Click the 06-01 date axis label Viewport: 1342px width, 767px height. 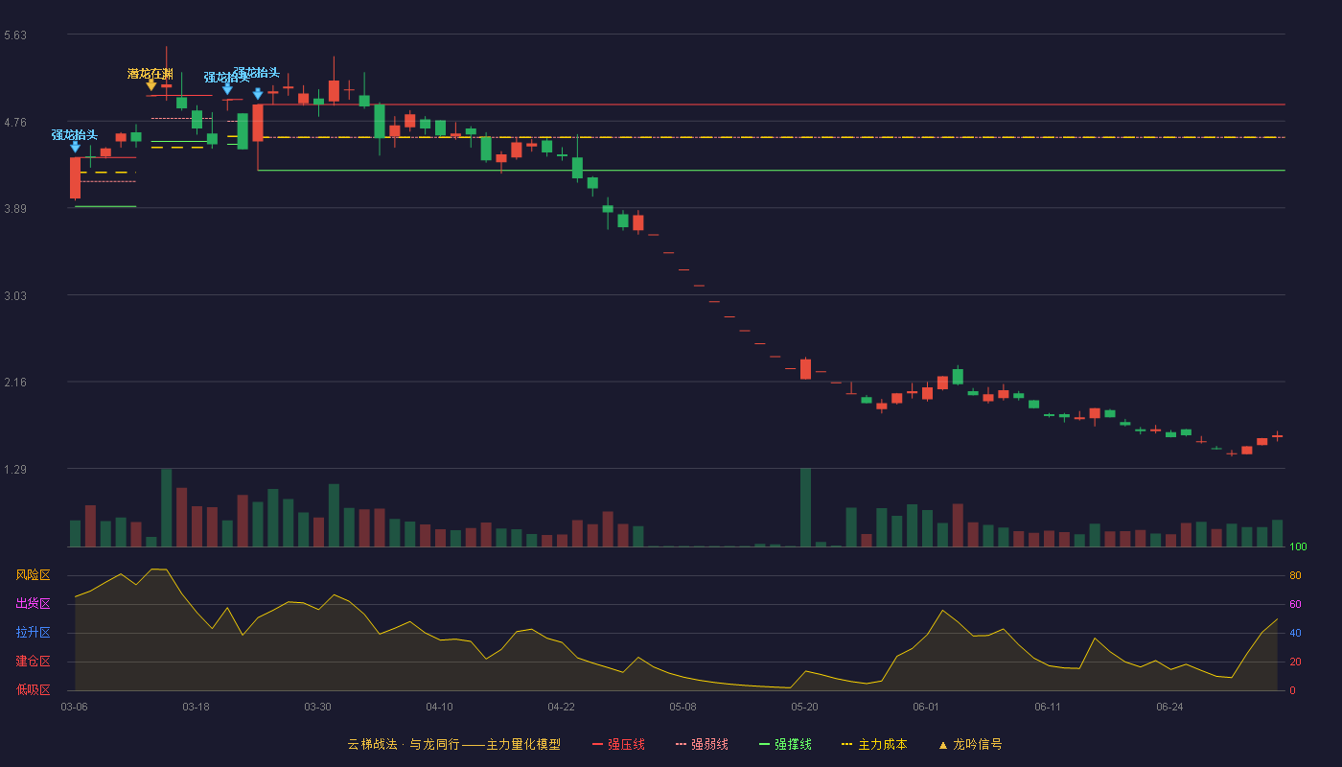(926, 707)
